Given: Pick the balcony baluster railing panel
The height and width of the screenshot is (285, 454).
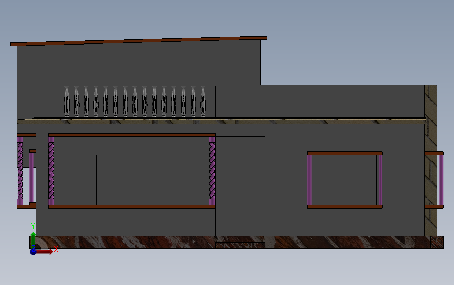Looking at the screenshot, I should (135, 102).
